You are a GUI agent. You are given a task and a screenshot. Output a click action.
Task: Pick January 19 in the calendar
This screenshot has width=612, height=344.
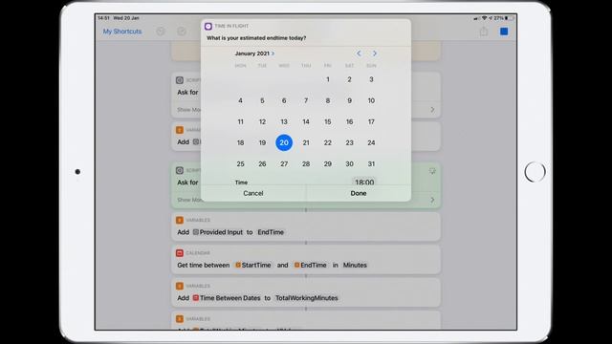click(262, 142)
